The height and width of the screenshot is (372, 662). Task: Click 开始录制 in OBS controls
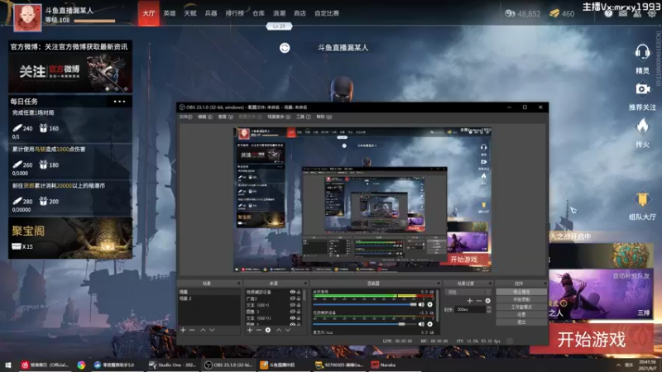tap(521, 299)
